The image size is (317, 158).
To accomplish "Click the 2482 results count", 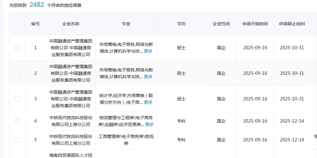I will 37,5.
